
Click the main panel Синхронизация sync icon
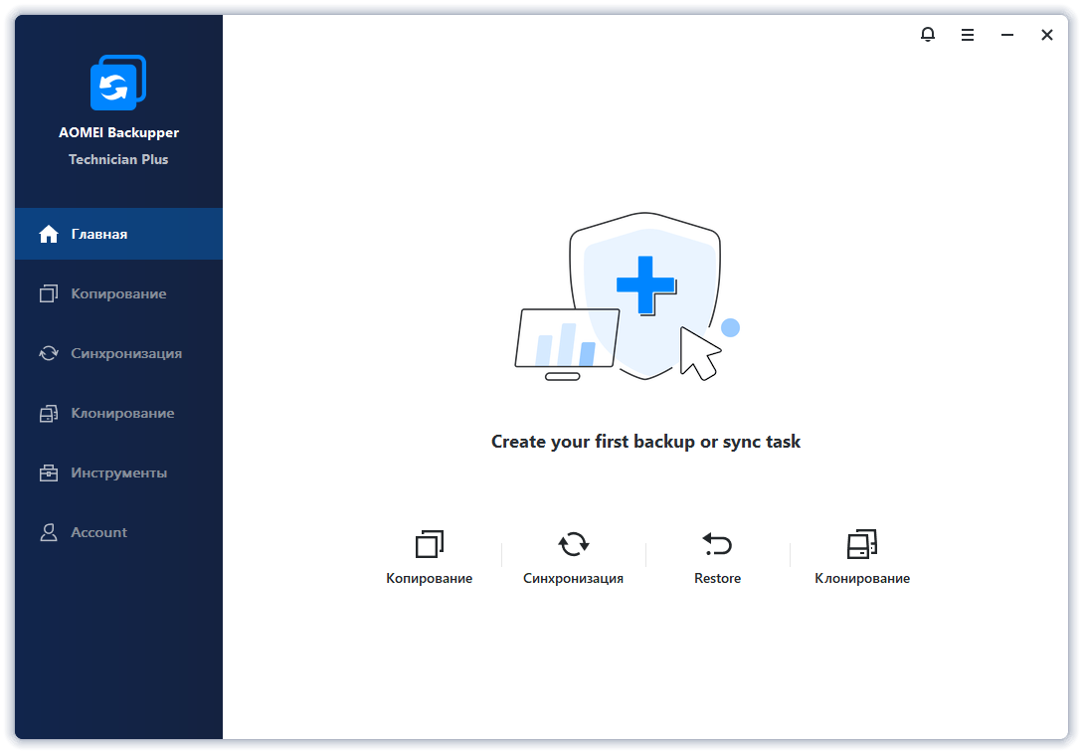tap(573, 544)
